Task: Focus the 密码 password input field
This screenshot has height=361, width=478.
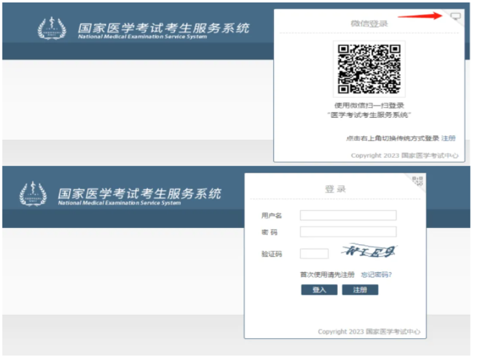Action: tap(348, 232)
